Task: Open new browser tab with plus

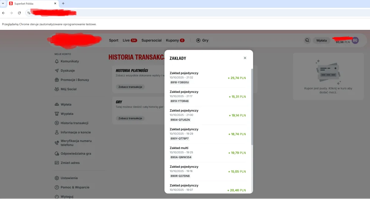Action: 63,3
